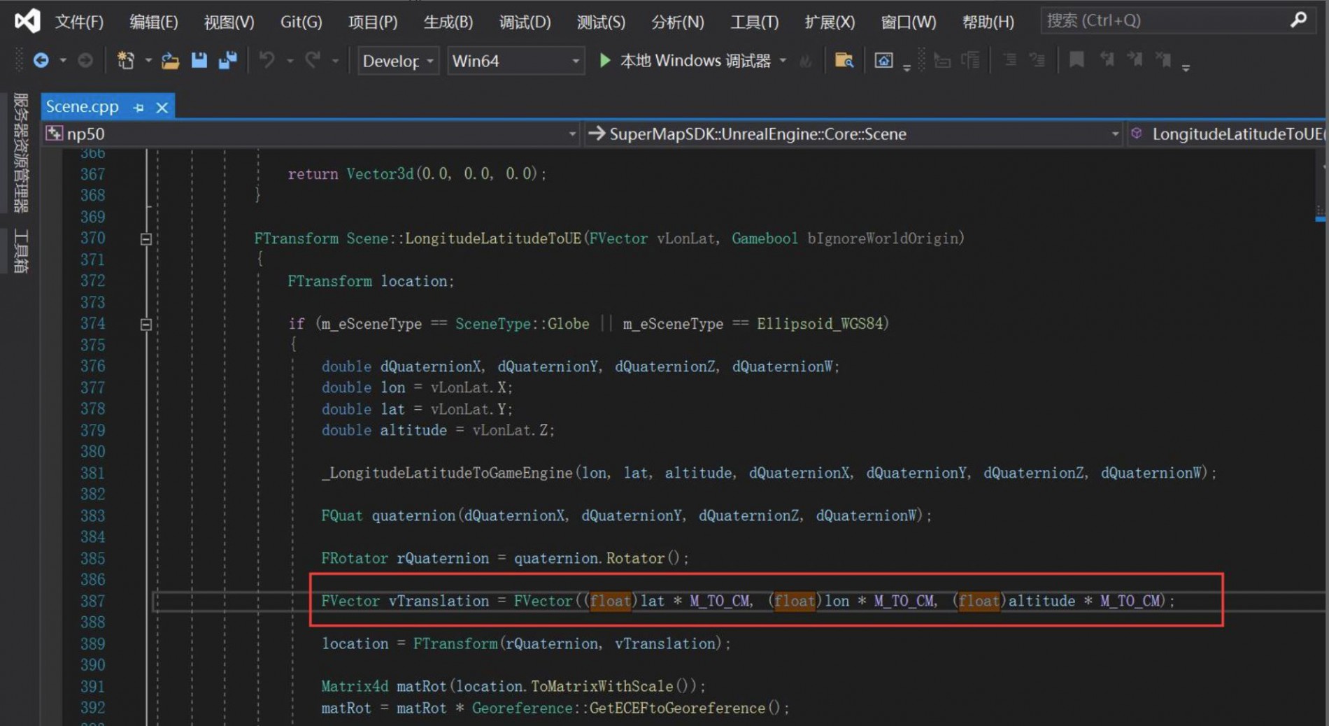Open the 视图(V) menu
1329x726 pixels.
229,22
